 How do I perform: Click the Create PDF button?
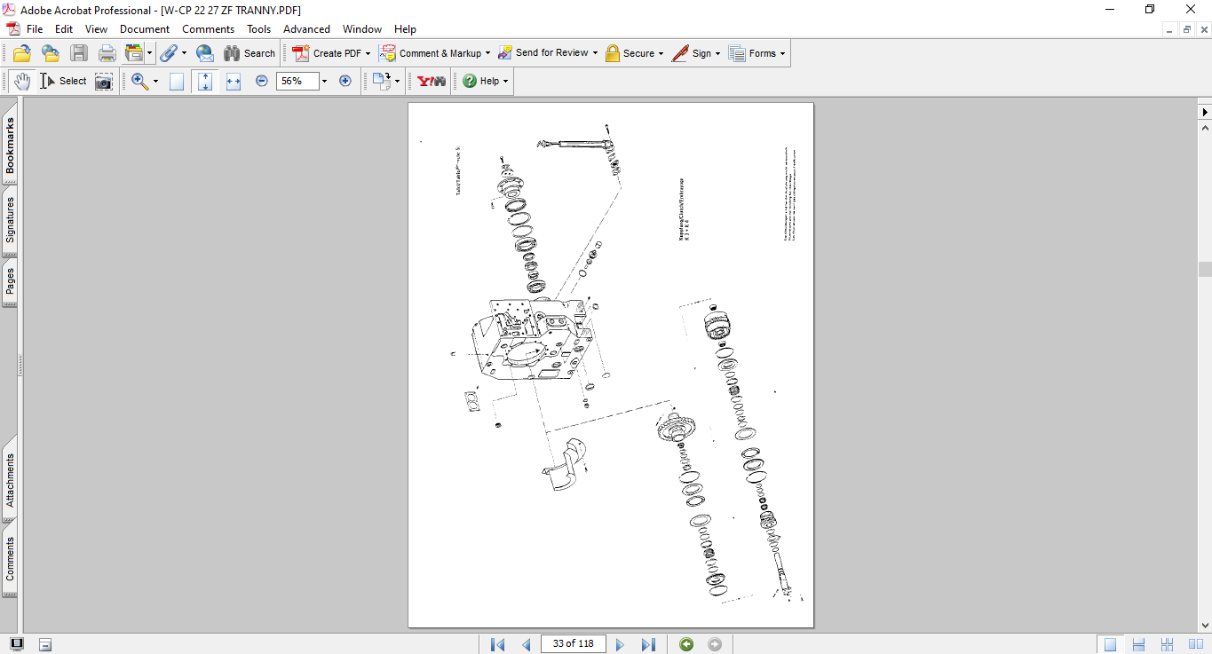[330, 53]
